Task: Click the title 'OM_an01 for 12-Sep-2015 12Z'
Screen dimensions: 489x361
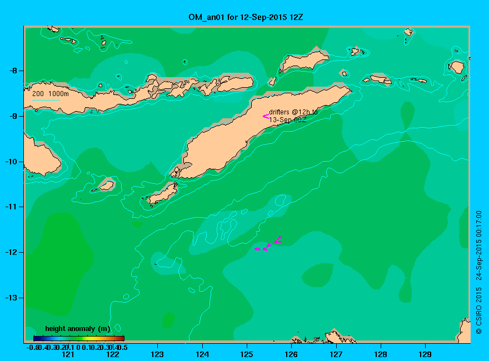Action: (246, 17)
